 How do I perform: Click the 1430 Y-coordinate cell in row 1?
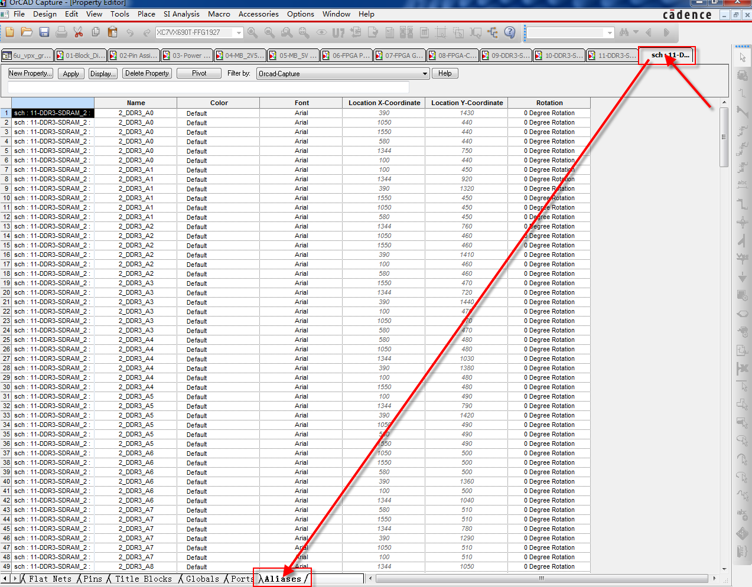(x=467, y=113)
